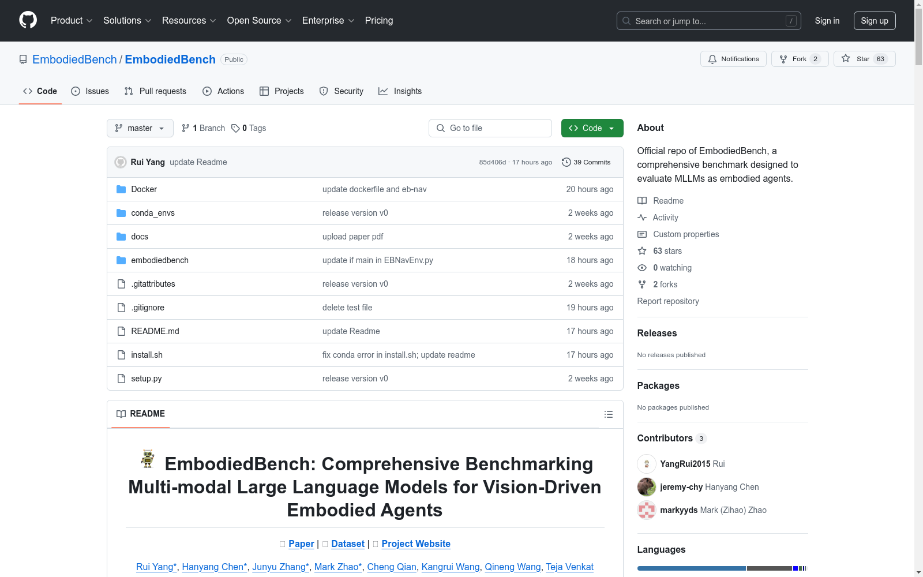
Task: Click the Sign in link
Action: [827, 21]
